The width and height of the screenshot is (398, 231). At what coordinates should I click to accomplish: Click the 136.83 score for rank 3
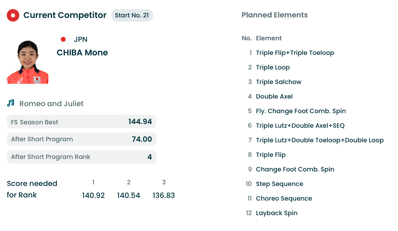tap(164, 195)
